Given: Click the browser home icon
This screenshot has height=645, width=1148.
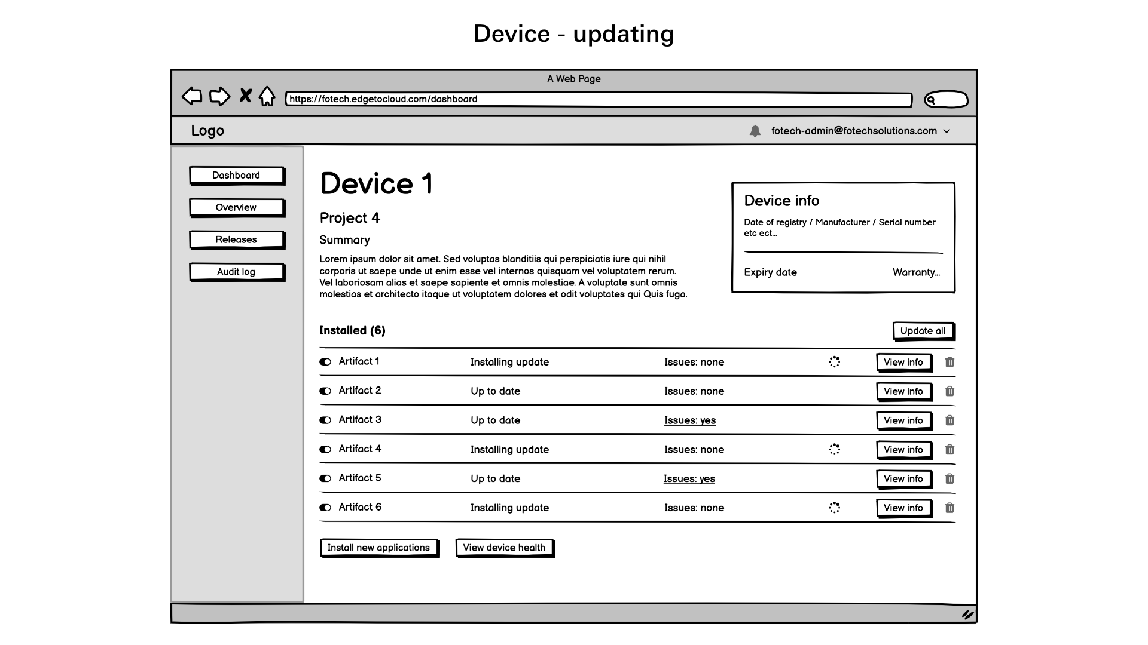Looking at the screenshot, I should 267,96.
